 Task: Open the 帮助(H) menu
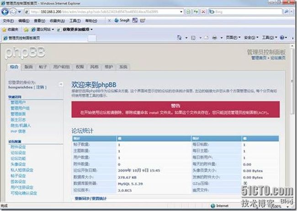click(x=91, y=21)
